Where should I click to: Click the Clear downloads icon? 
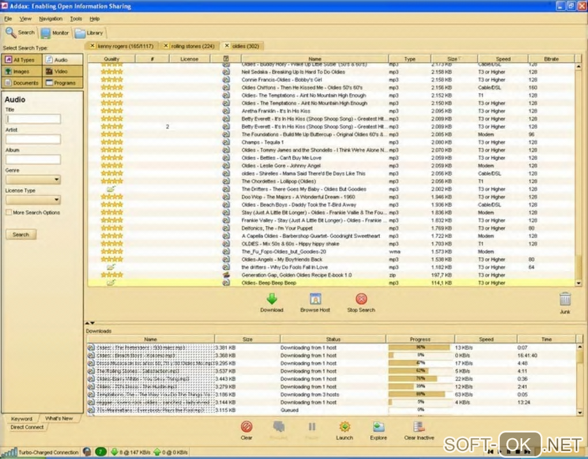246,427
